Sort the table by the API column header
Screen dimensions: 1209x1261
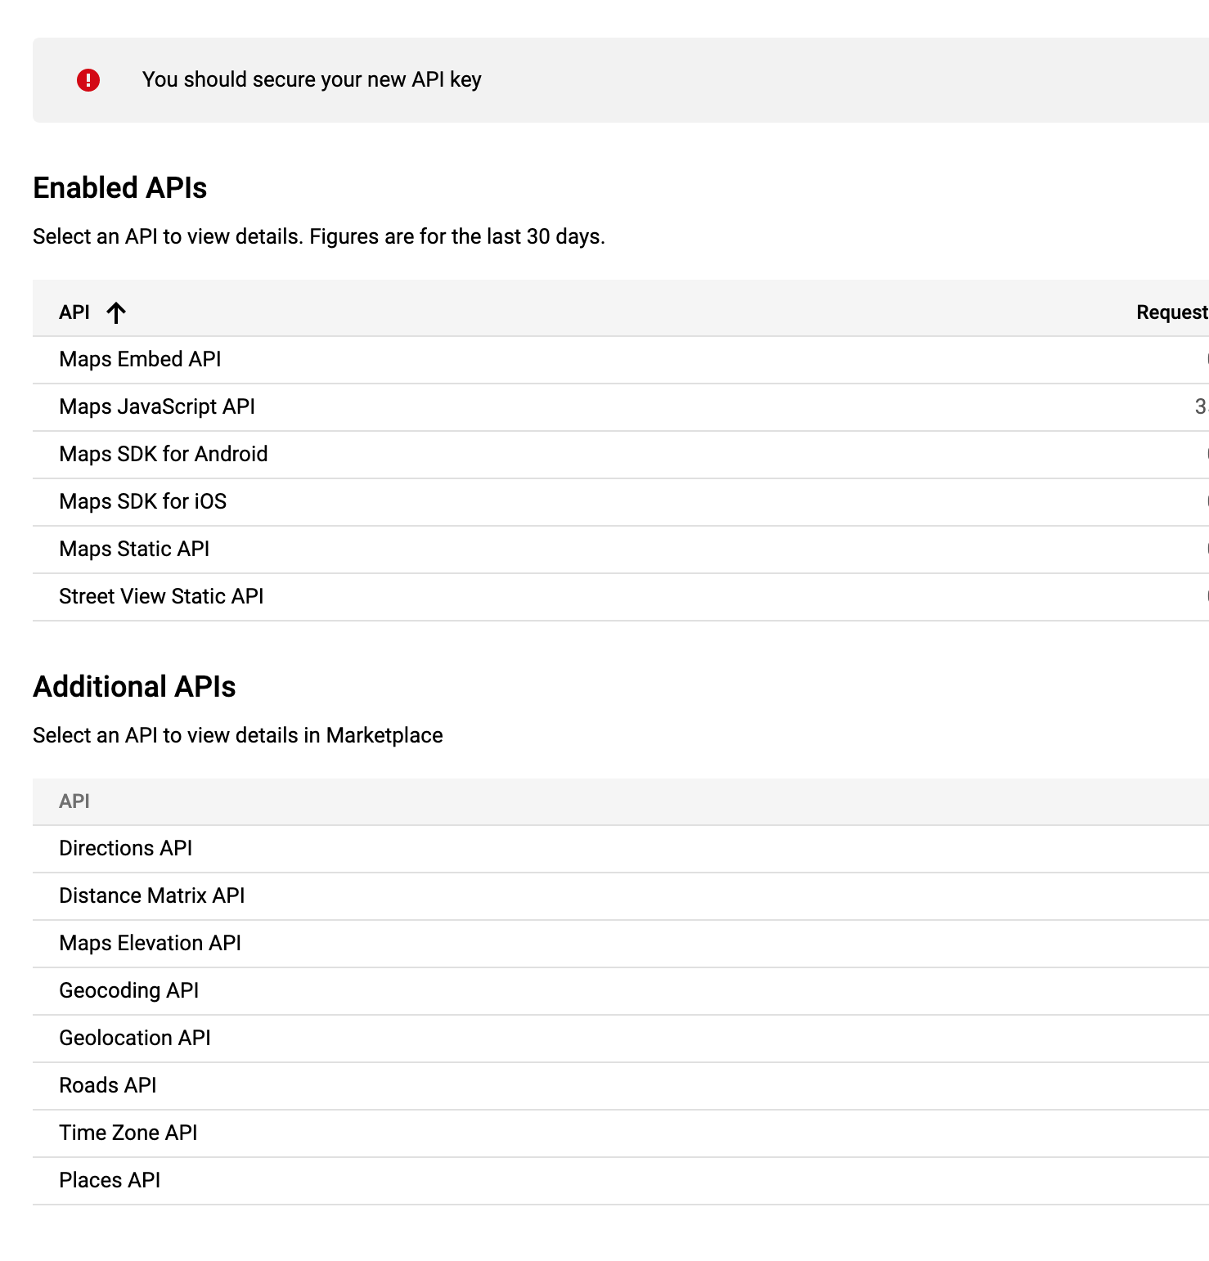coord(74,312)
